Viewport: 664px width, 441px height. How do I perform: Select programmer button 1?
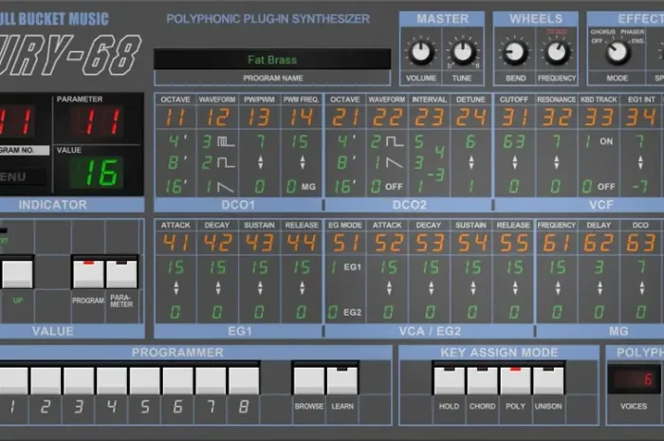coord(12,380)
